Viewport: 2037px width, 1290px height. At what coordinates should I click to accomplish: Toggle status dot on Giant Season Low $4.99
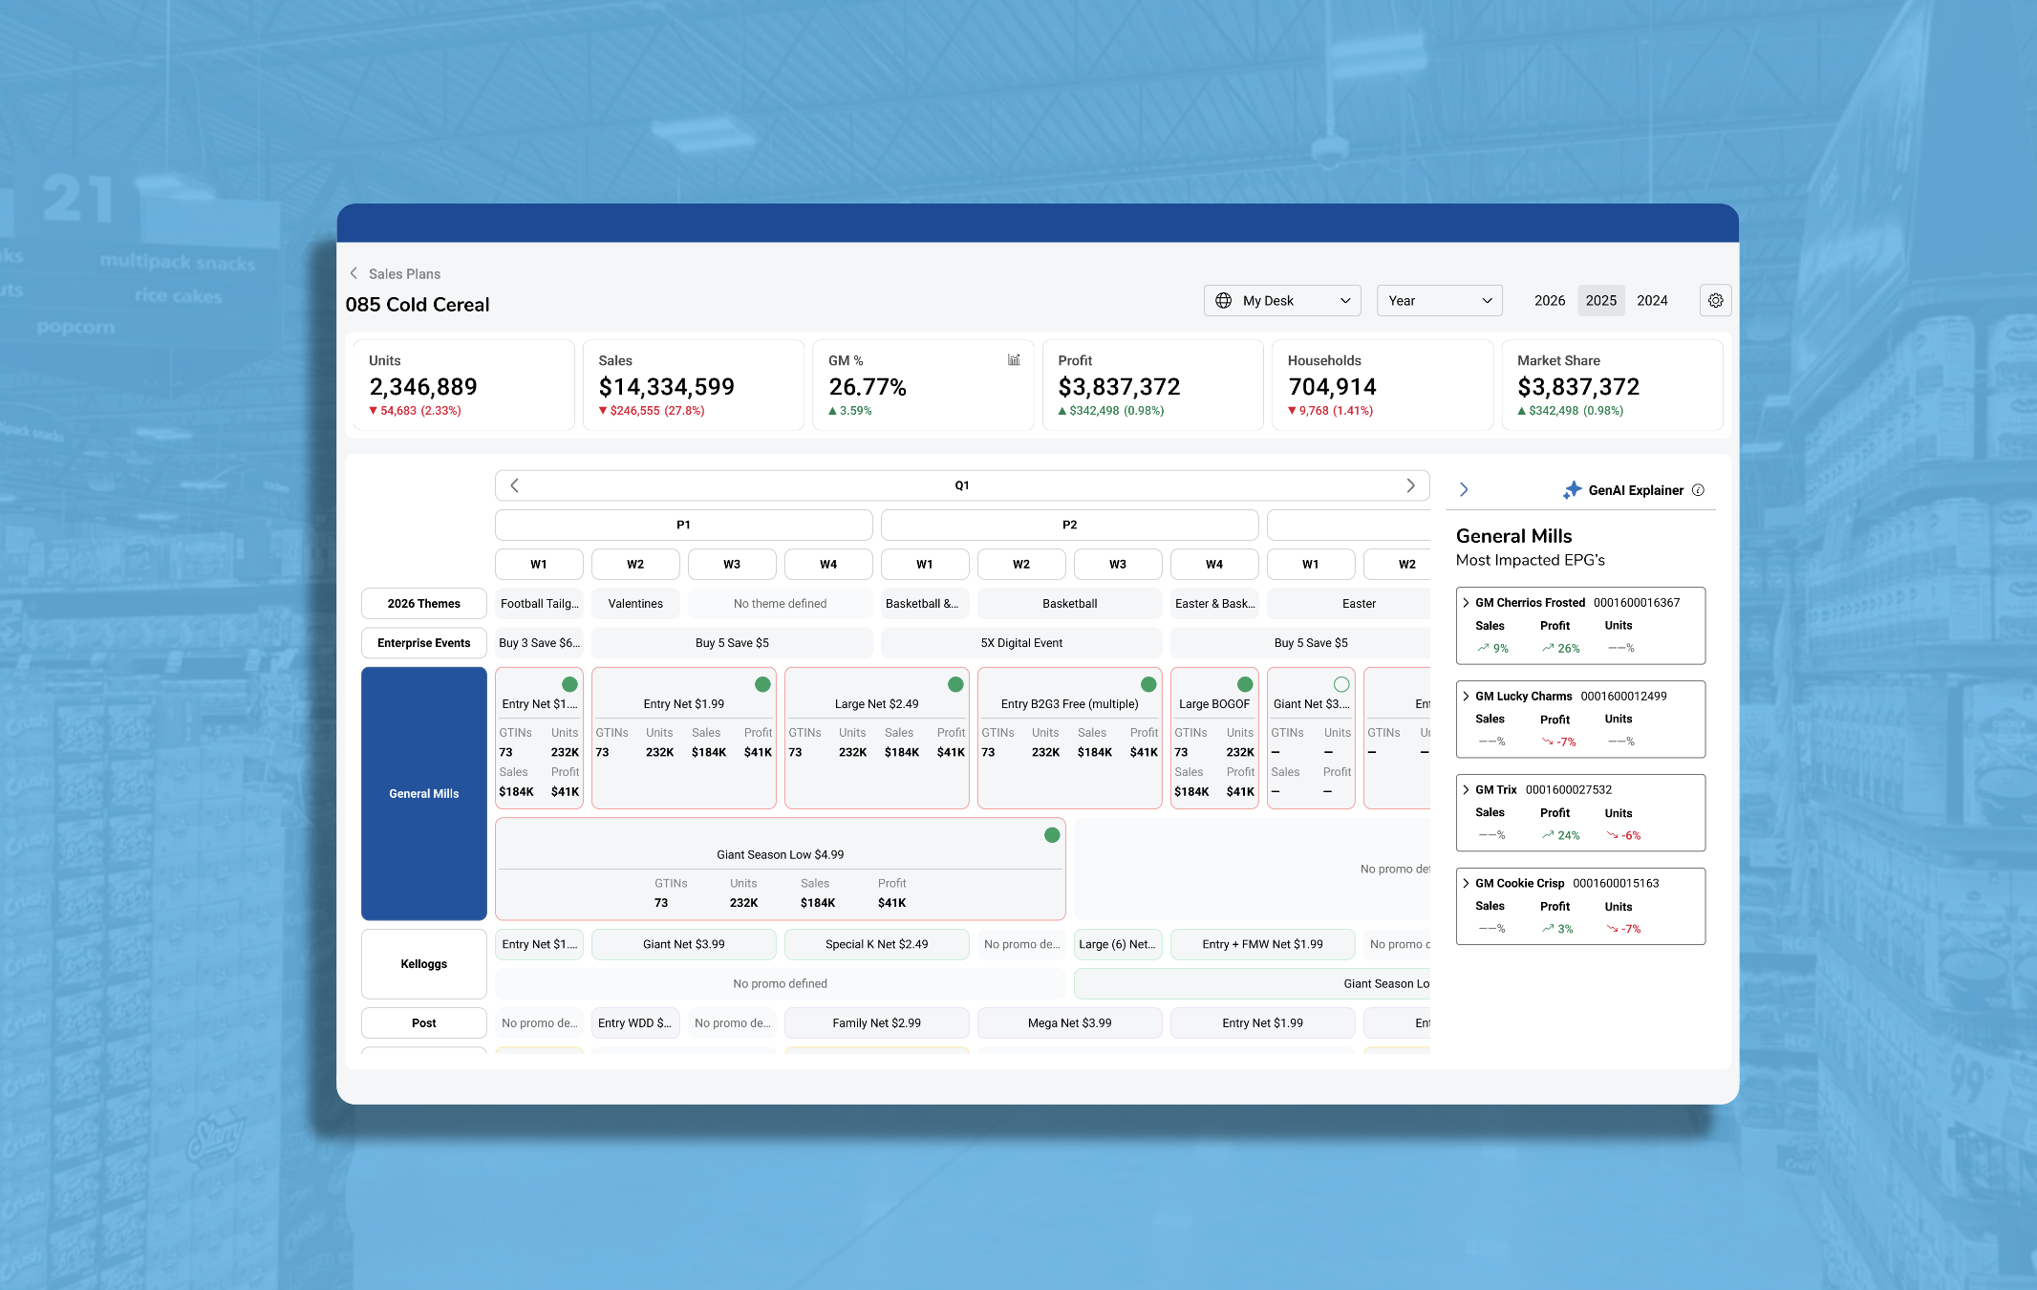pos(1052,835)
